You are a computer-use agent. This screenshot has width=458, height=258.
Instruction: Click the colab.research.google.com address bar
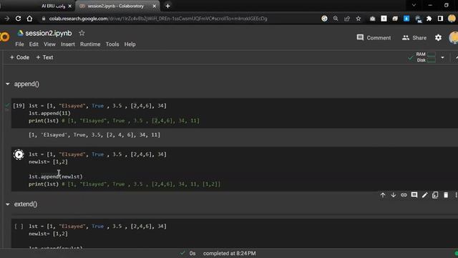click(157, 19)
